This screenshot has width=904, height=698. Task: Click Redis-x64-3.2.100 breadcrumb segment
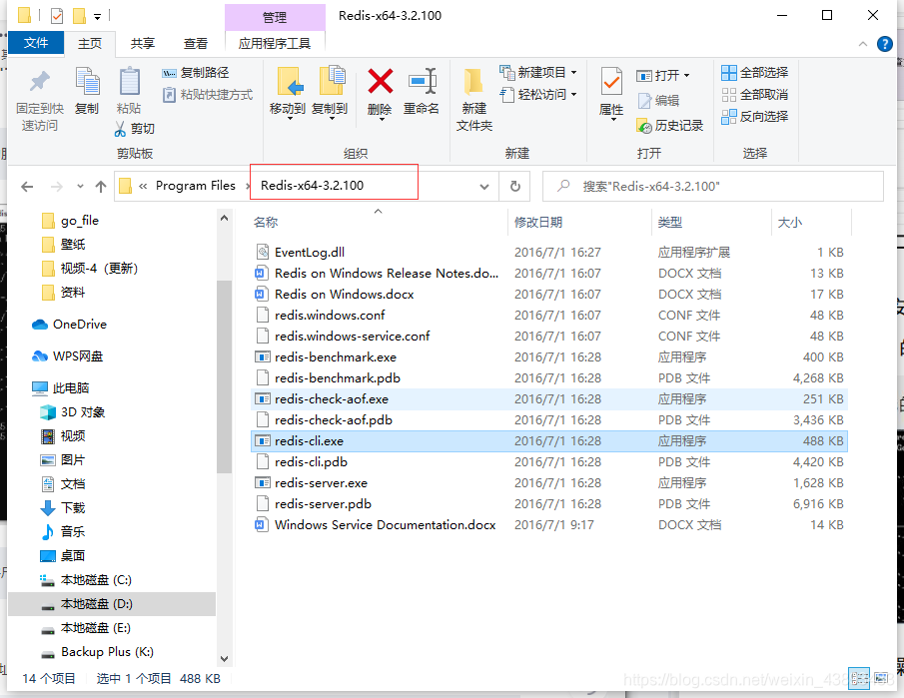[312, 186]
